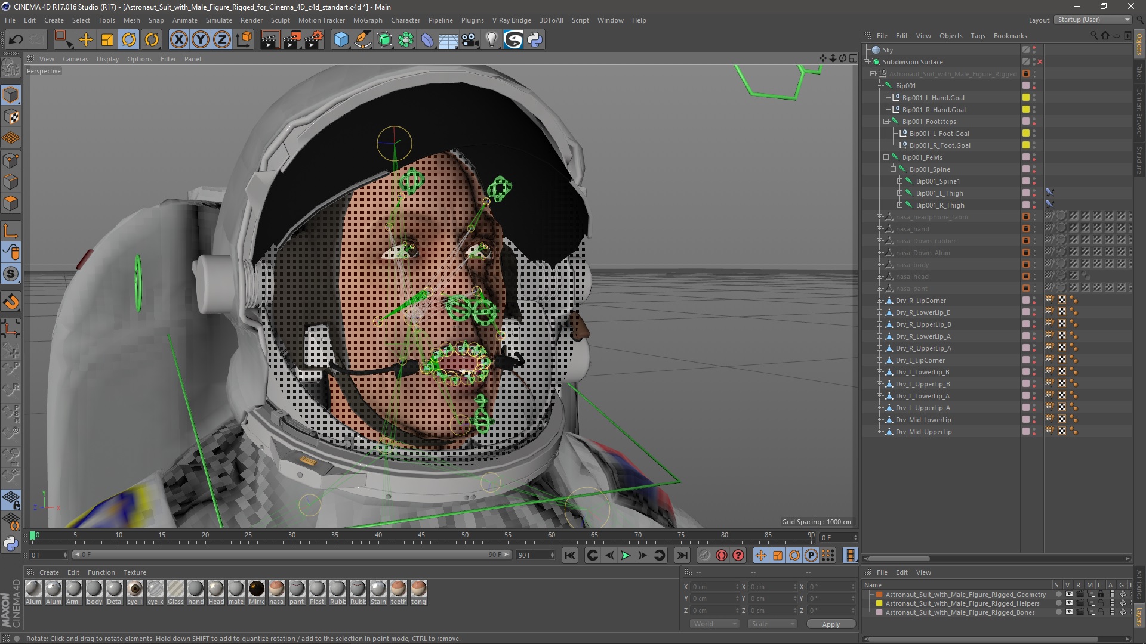
Task: Click the Enable Snap magnet icon
Action: [x=11, y=302]
